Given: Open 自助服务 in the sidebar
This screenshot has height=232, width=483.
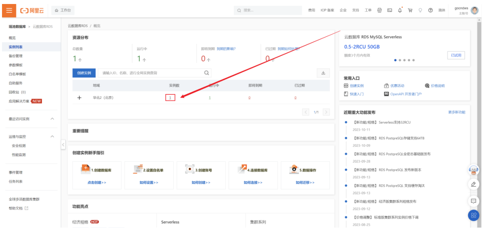Looking at the screenshot, I should pos(16,83).
